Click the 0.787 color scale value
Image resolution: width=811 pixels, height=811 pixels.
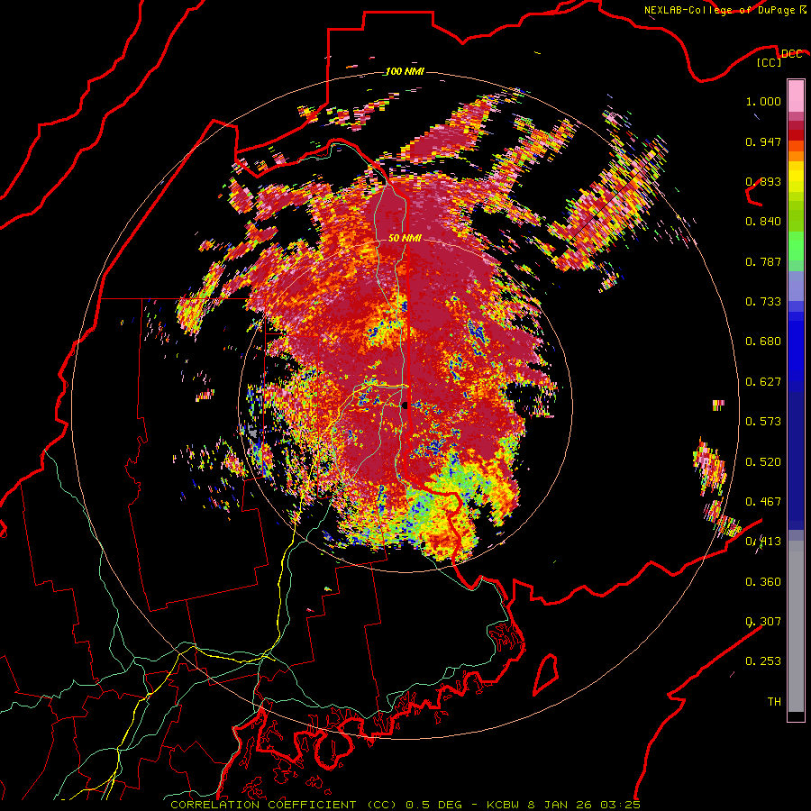pos(763,261)
